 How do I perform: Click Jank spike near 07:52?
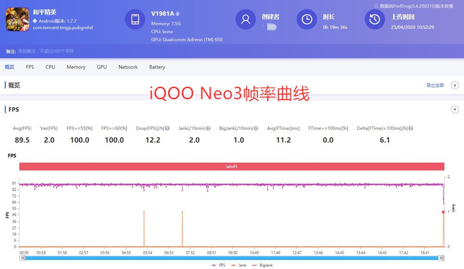(x=182, y=212)
